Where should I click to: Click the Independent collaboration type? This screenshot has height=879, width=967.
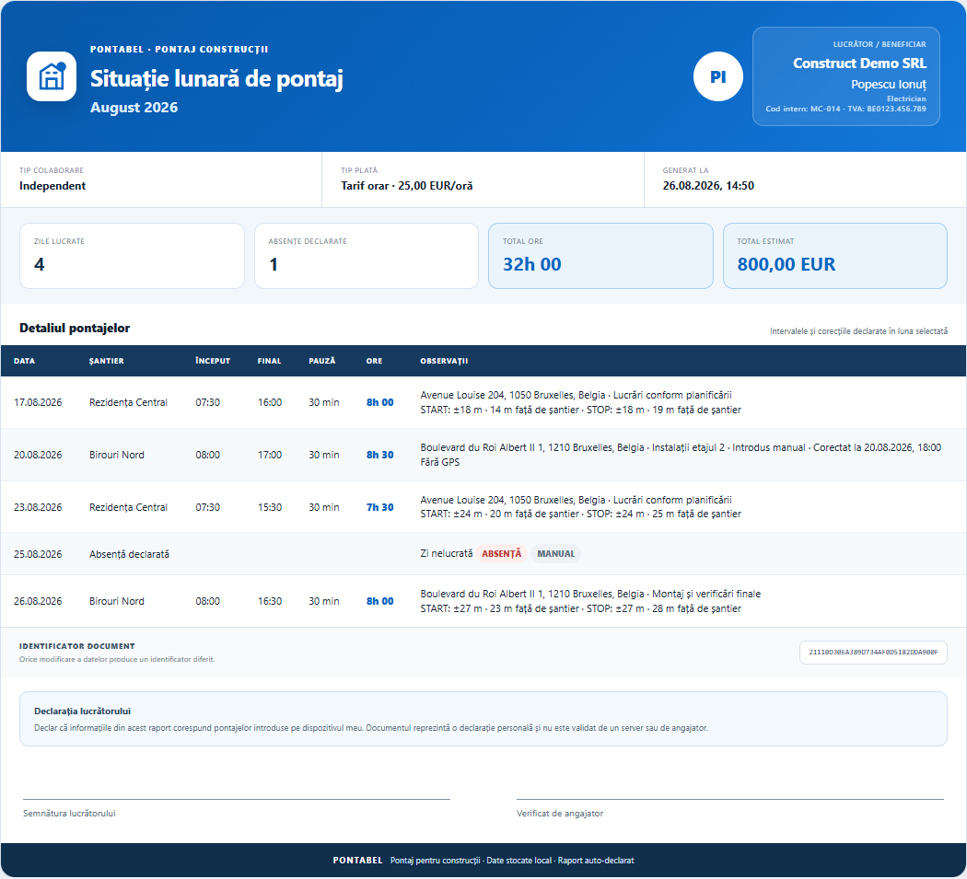[x=52, y=186]
